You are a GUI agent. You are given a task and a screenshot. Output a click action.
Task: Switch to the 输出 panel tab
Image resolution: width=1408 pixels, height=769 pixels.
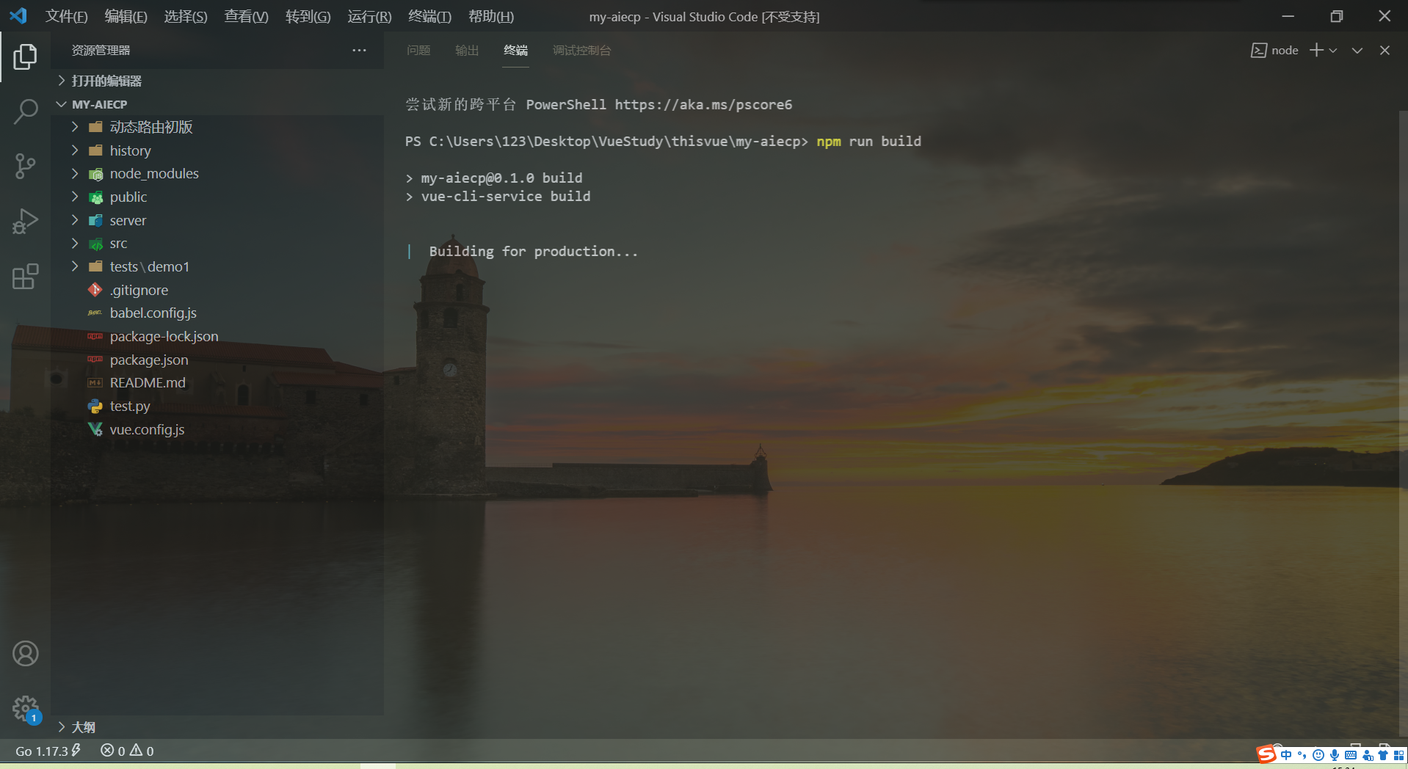467,50
